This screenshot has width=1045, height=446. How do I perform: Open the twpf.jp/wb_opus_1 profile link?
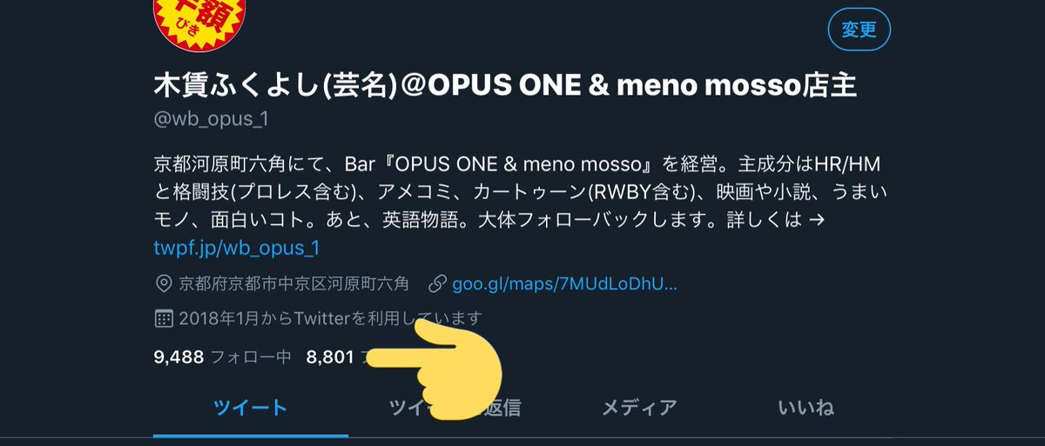tap(236, 248)
